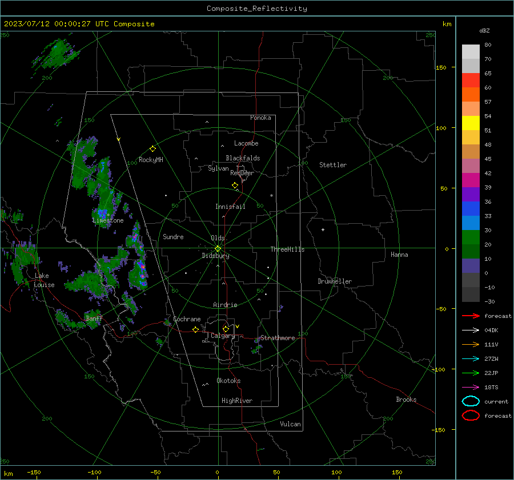Click the Composite_Reflectivity title
The height and width of the screenshot is (480, 514).
(256, 9)
